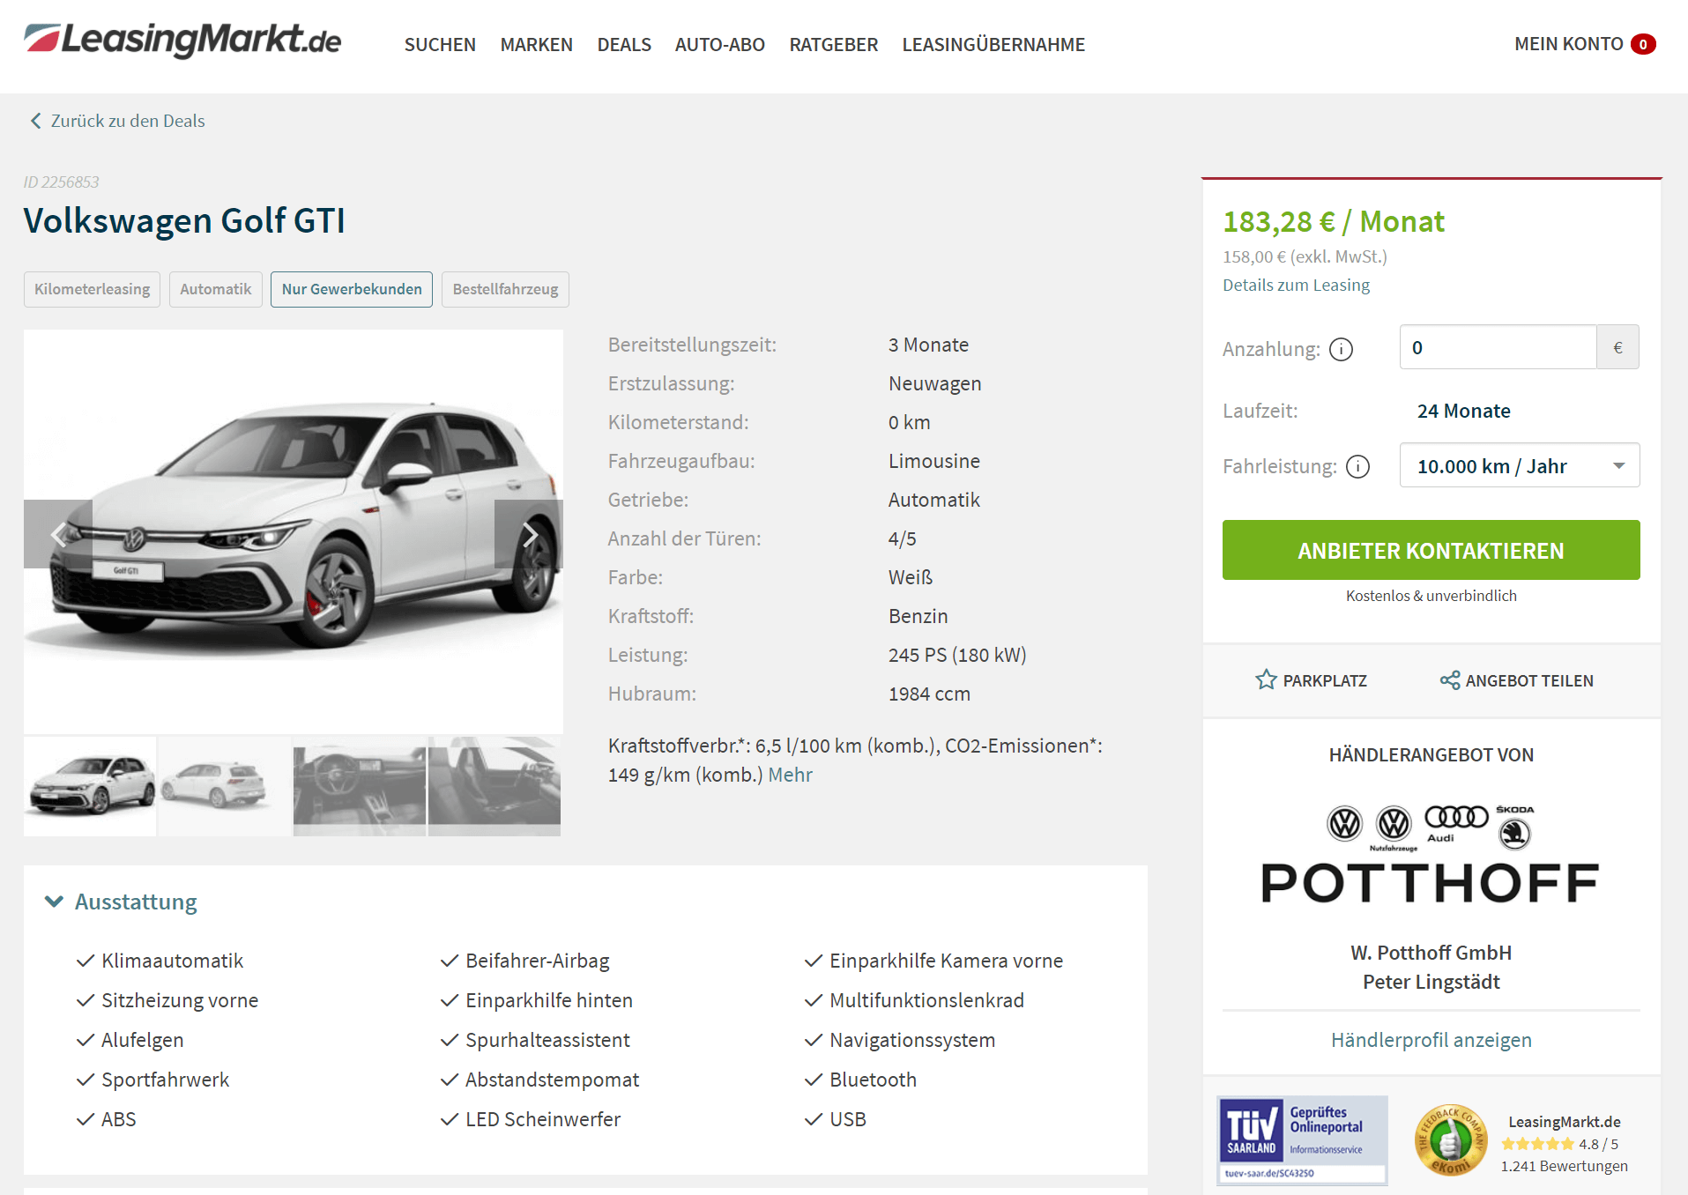Open Händlerprofil anzeigen link
This screenshot has width=1688, height=1195.
pos(1431,1040)
